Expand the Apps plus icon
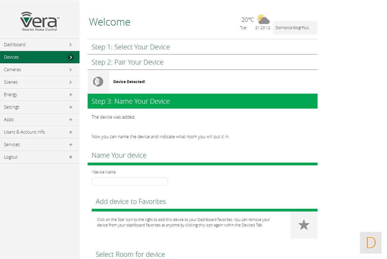Image resolution: width=387 pixels, height=259 pixels. [x=71, y=120]
